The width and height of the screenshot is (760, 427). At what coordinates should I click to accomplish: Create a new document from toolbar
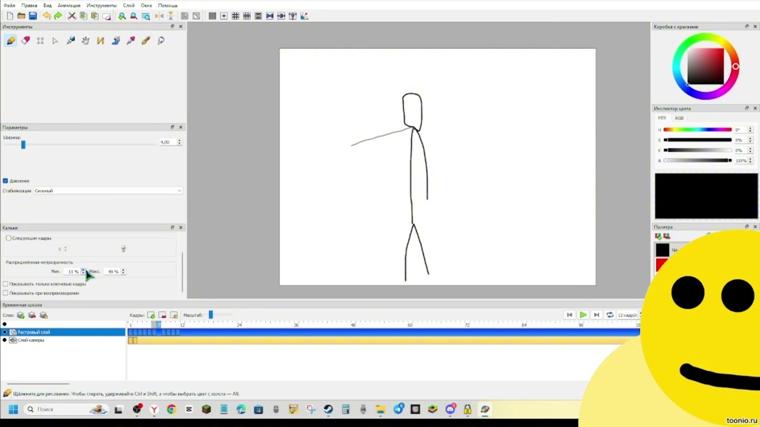(x=10, y=16)
